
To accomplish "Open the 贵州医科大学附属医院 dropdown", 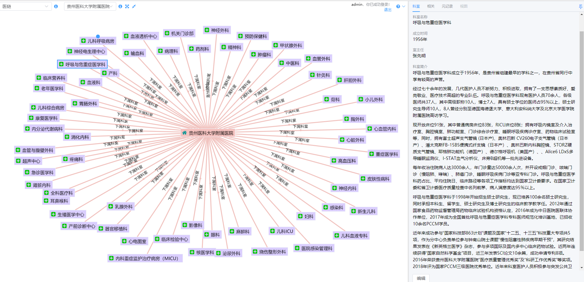I will pos(90,6).
